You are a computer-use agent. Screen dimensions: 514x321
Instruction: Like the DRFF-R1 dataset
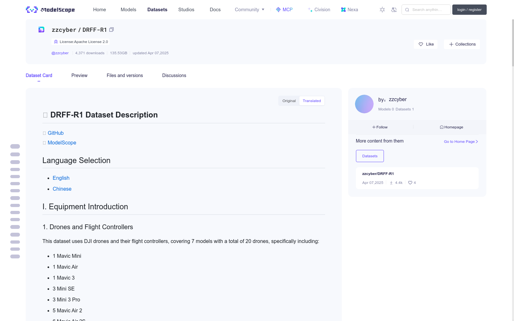point(426,44)
